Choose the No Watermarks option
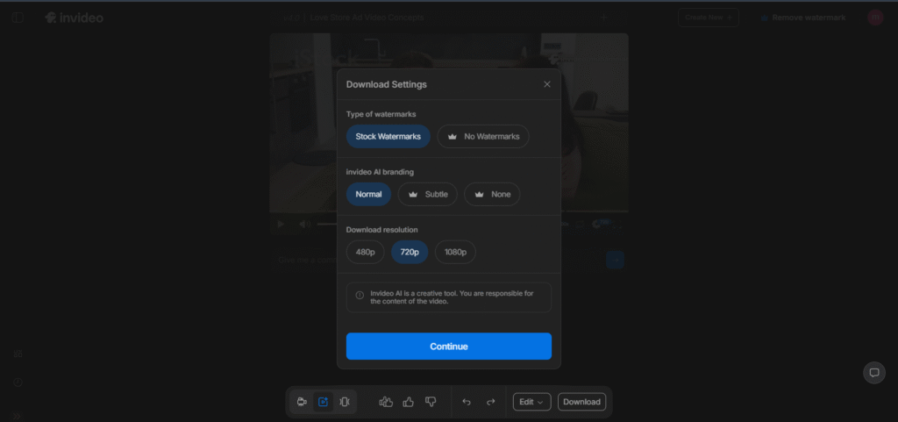 point(483,137)
